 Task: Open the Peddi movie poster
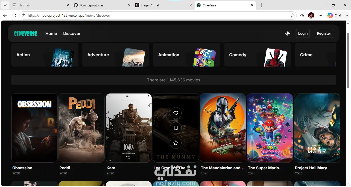tap(81, 128)
